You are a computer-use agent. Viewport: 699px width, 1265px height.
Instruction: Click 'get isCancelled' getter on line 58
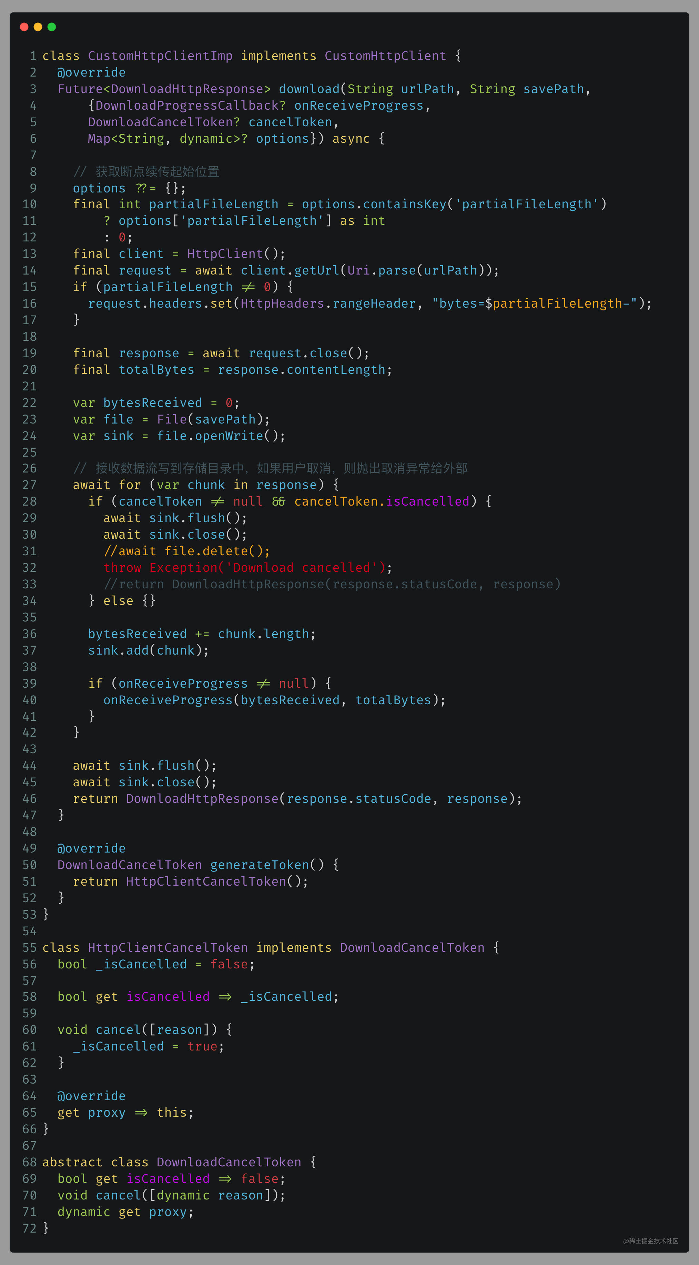pos(153,997)
